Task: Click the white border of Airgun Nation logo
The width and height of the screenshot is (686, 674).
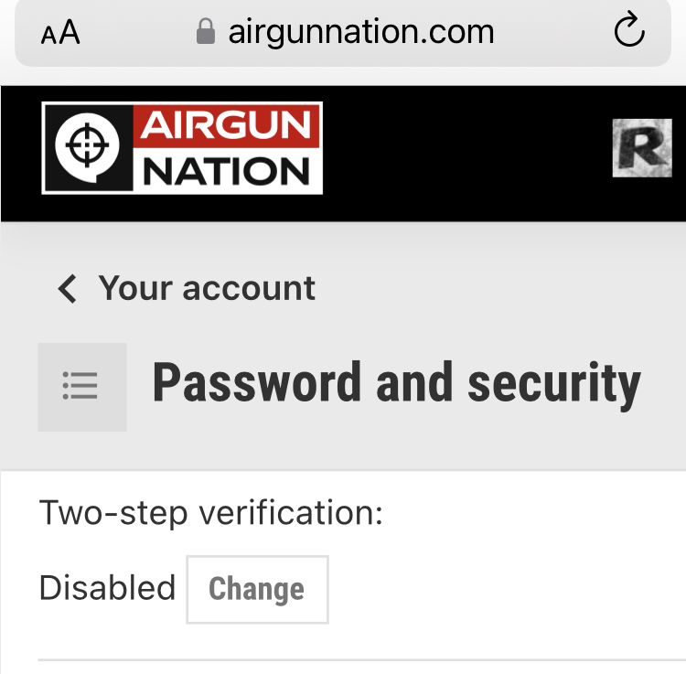Action: [x=182, y=191]
